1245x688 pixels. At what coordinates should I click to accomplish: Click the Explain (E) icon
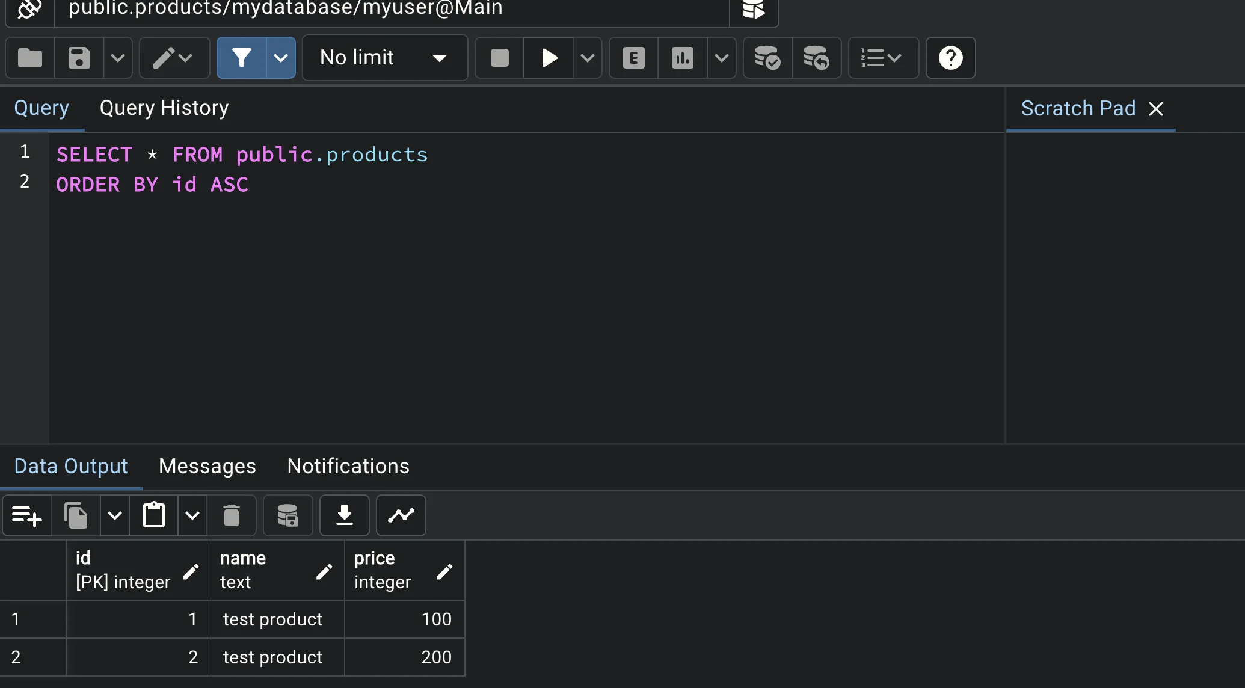point(634,58)
